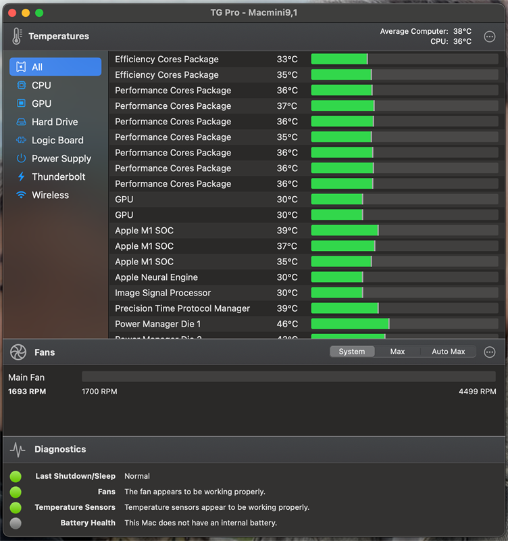Click the CPU chip icon in sidebar
The width and height of the screenshot is (508, 541).
click(x=21, y=85)
